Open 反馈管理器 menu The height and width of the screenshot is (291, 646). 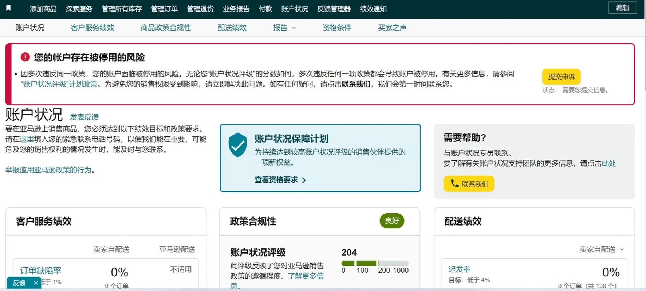pos(334,9)
